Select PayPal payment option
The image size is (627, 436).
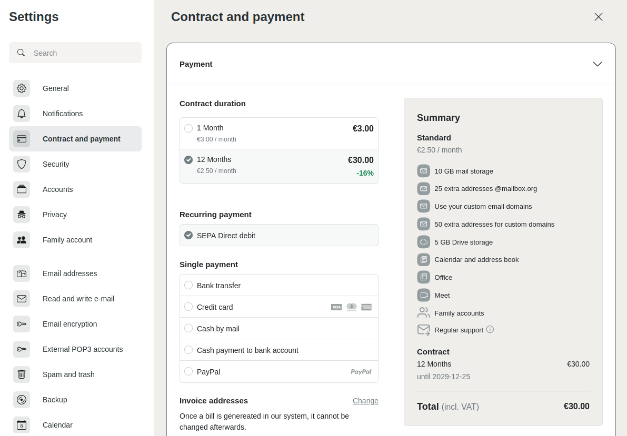coord(188,371)
